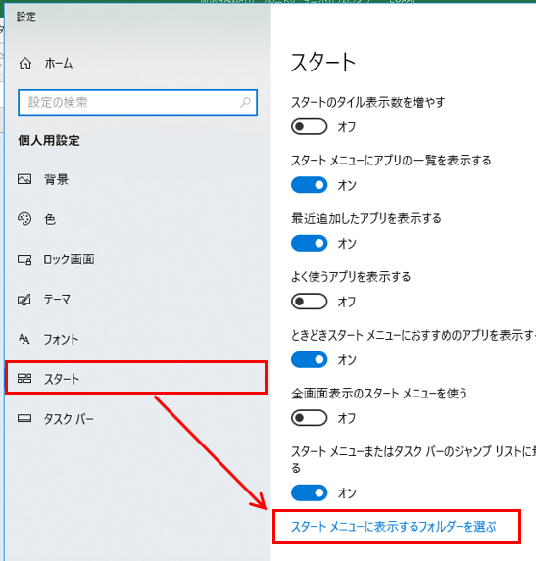The image size is (536, 561).
Task: Enable よく使うアプリを表示する toggle
Action: click(x=309, y=302)
